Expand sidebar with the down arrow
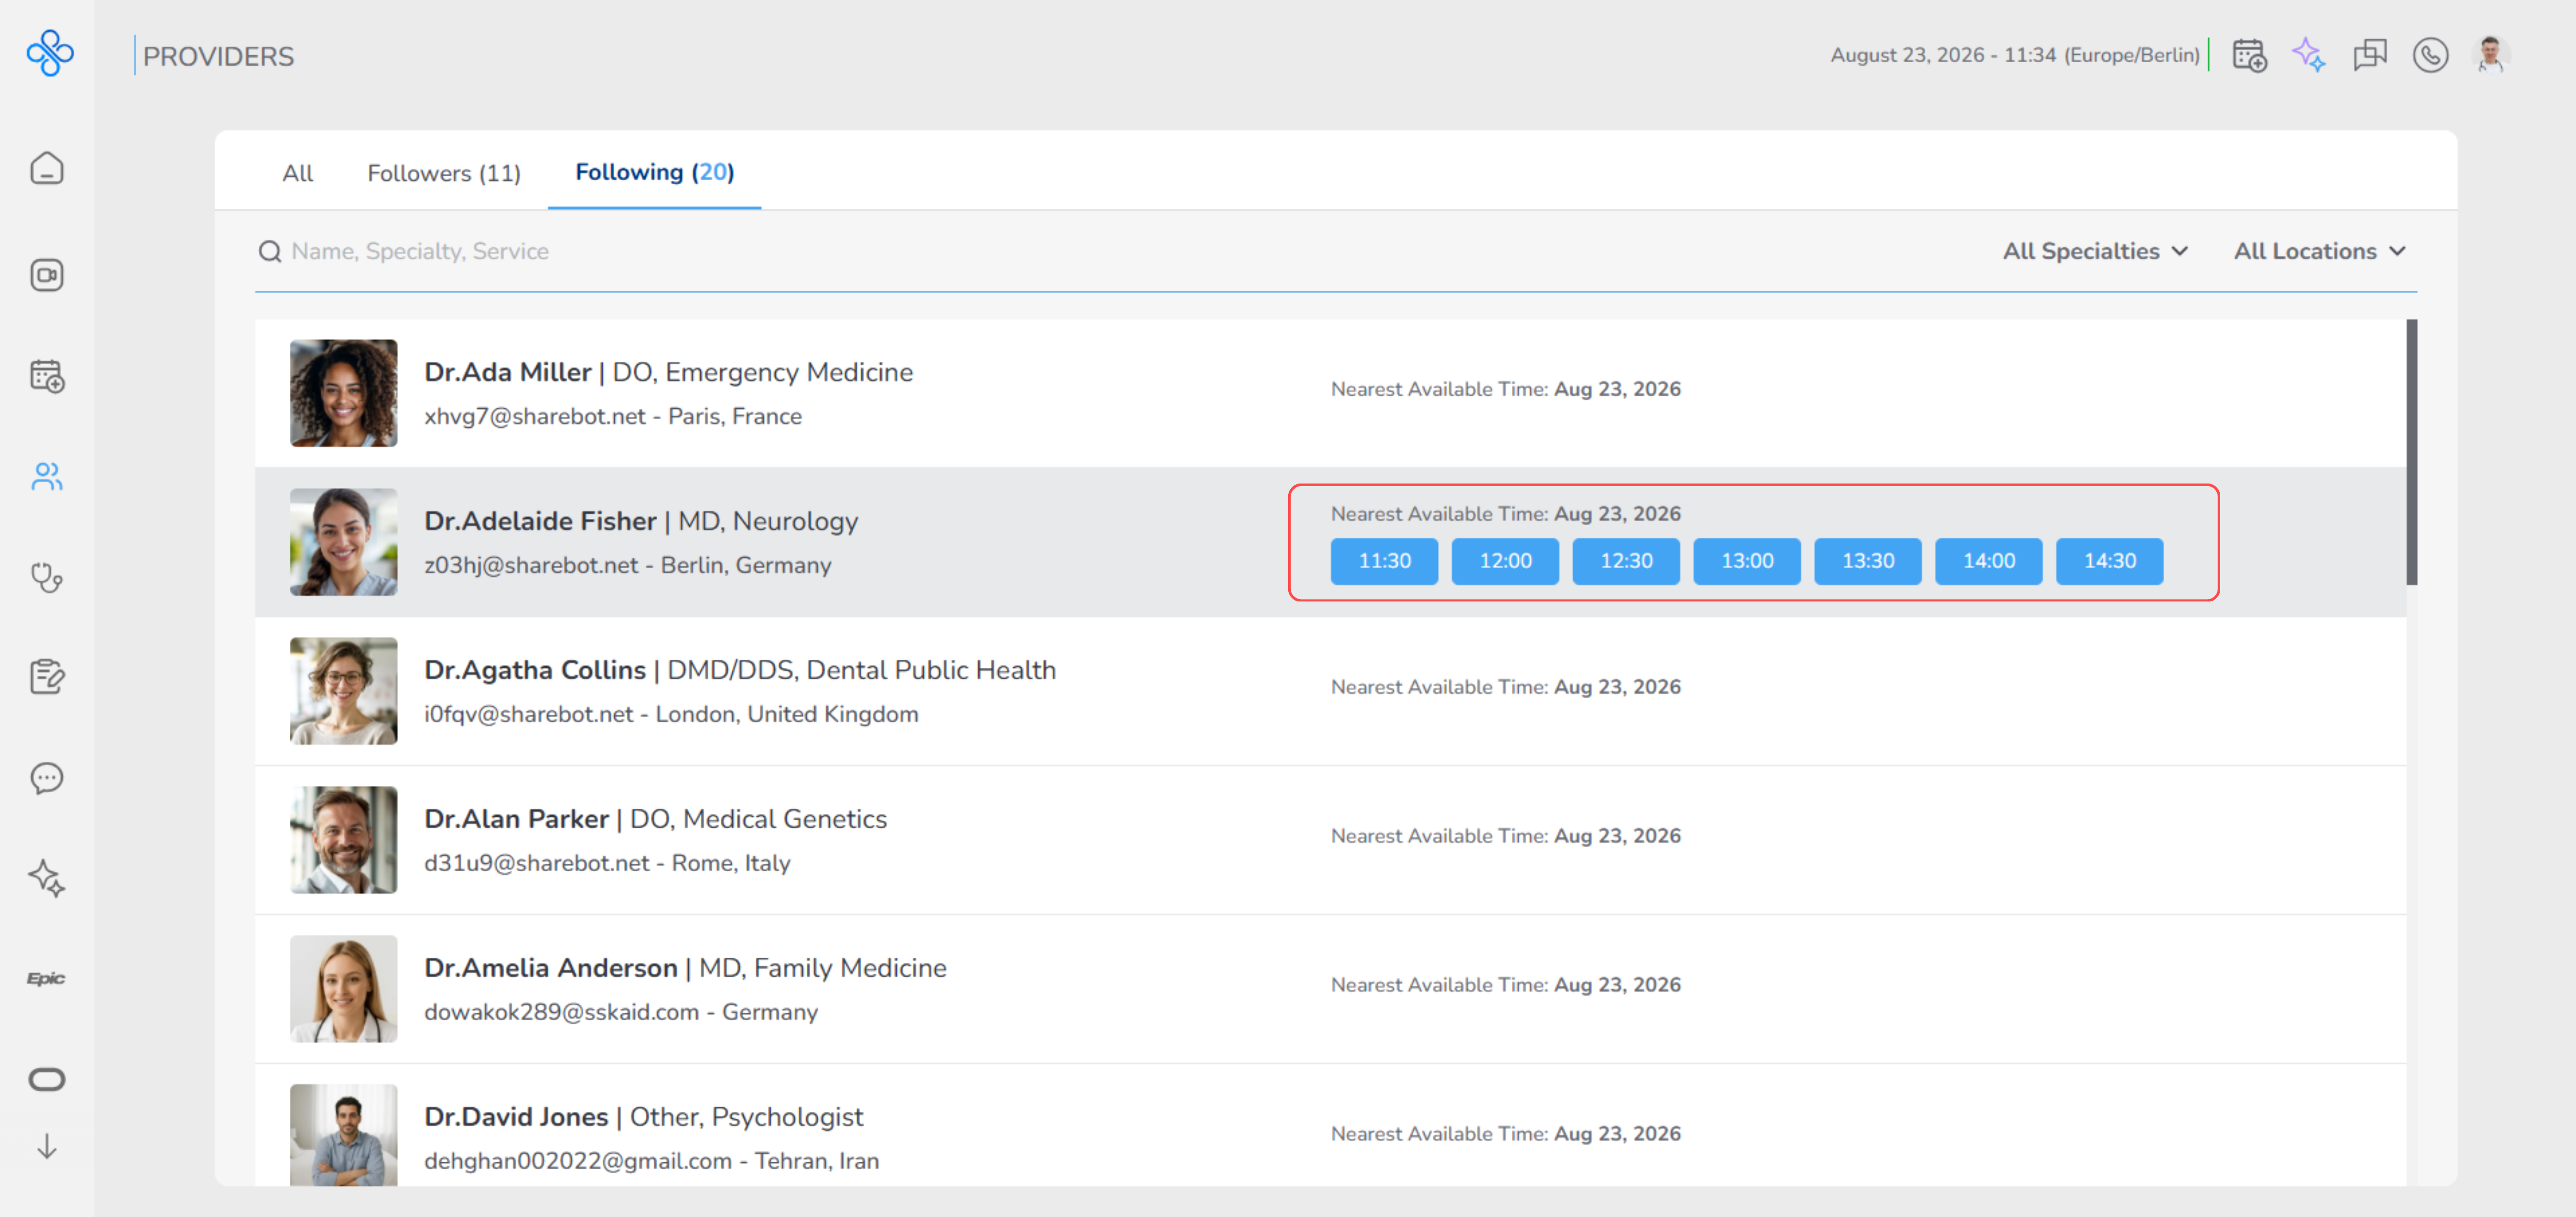The height and width of the screenshot is (1217, 2576). click(47, 1146)
